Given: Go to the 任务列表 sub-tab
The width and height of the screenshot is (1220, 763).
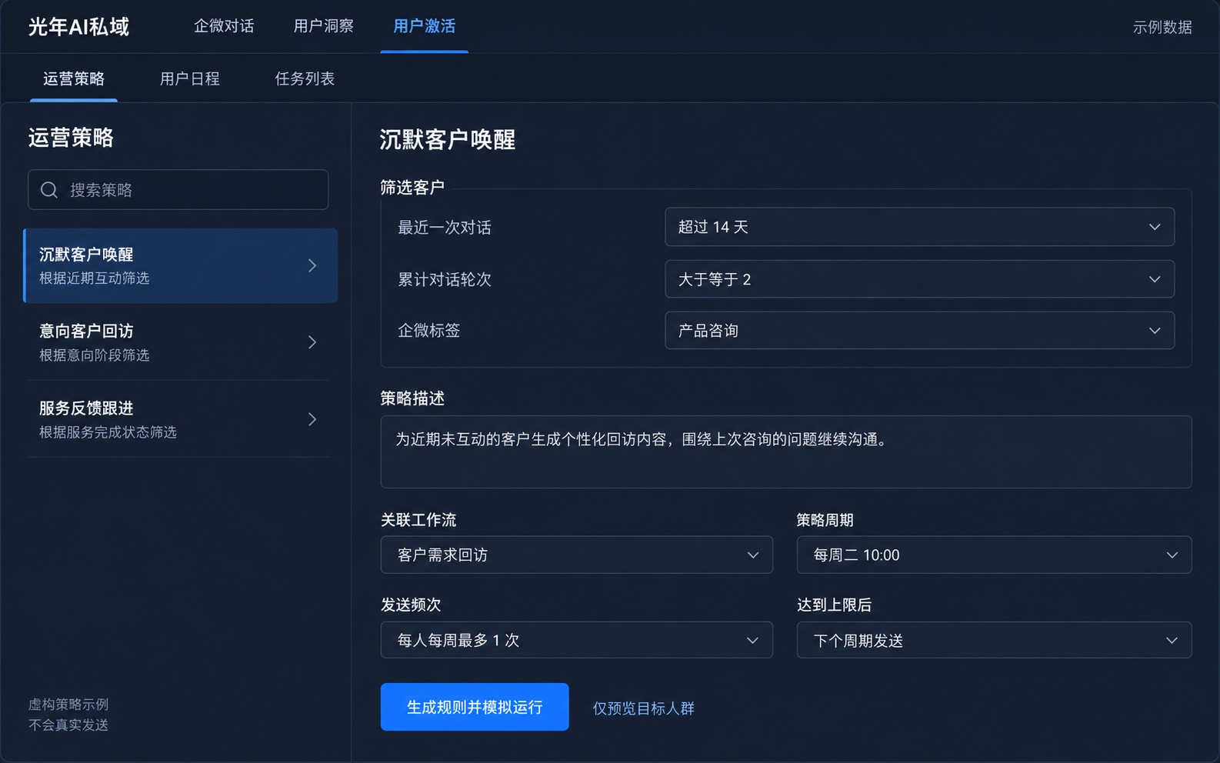Looking at the screenshot, I should tap(305, 78).
